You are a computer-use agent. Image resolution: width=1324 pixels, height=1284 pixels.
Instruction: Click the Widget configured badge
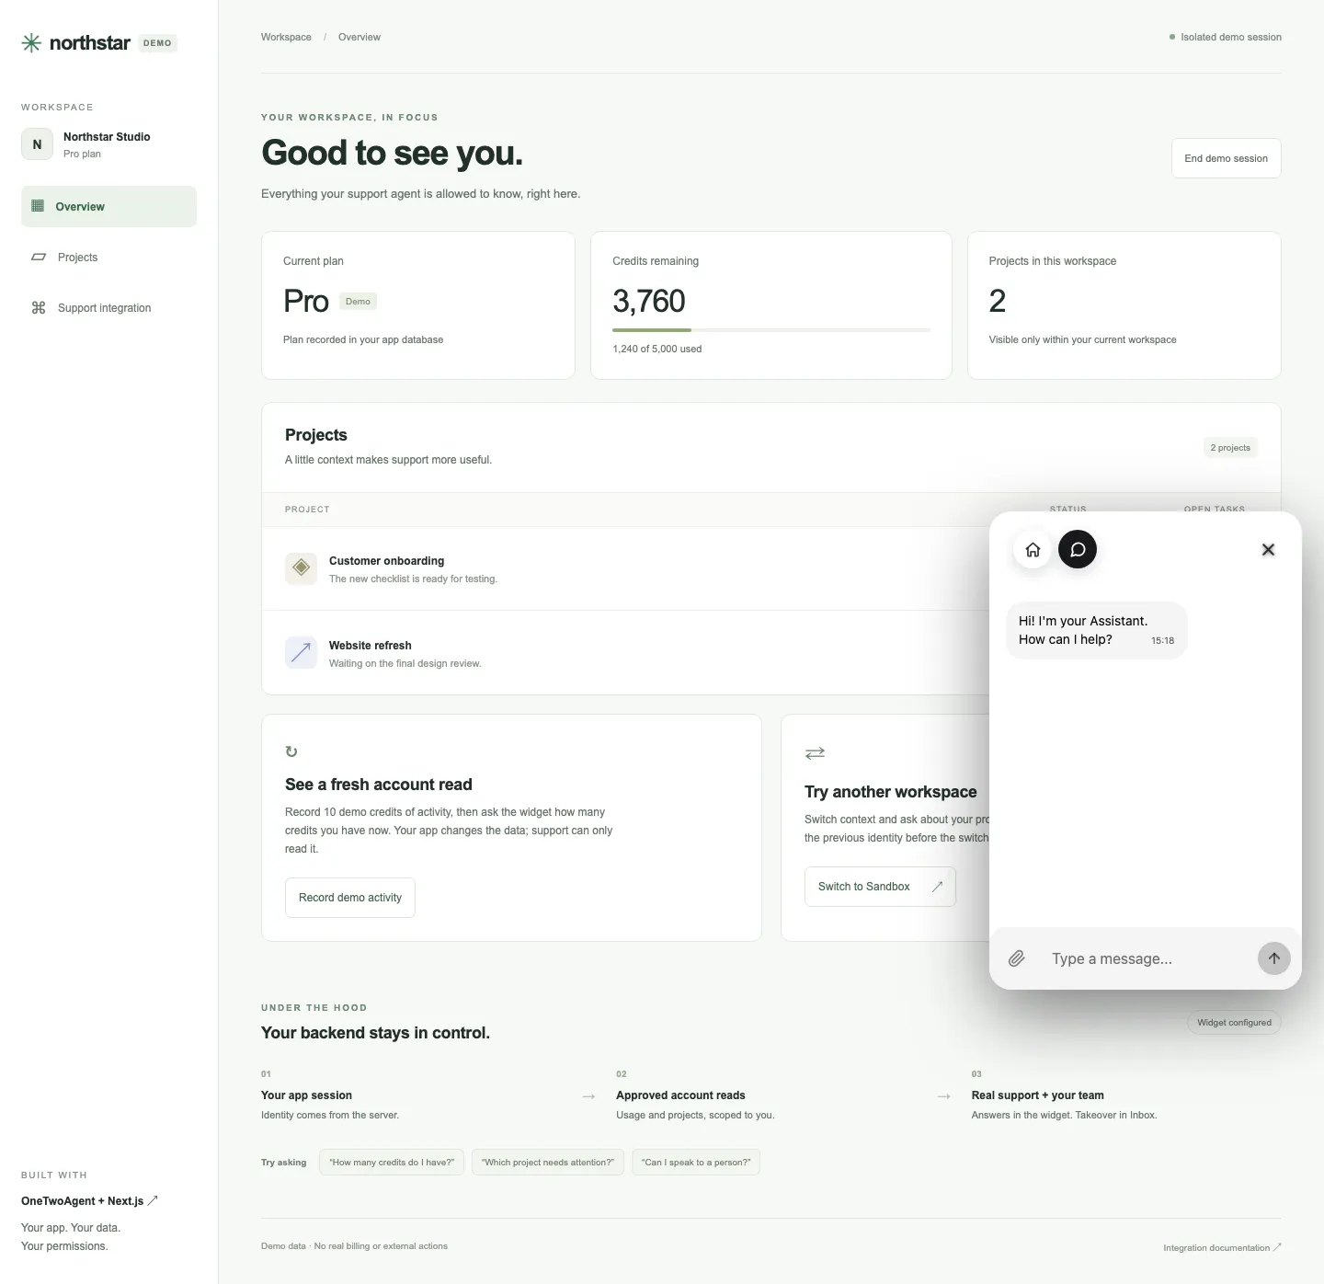(1234, 1023)
